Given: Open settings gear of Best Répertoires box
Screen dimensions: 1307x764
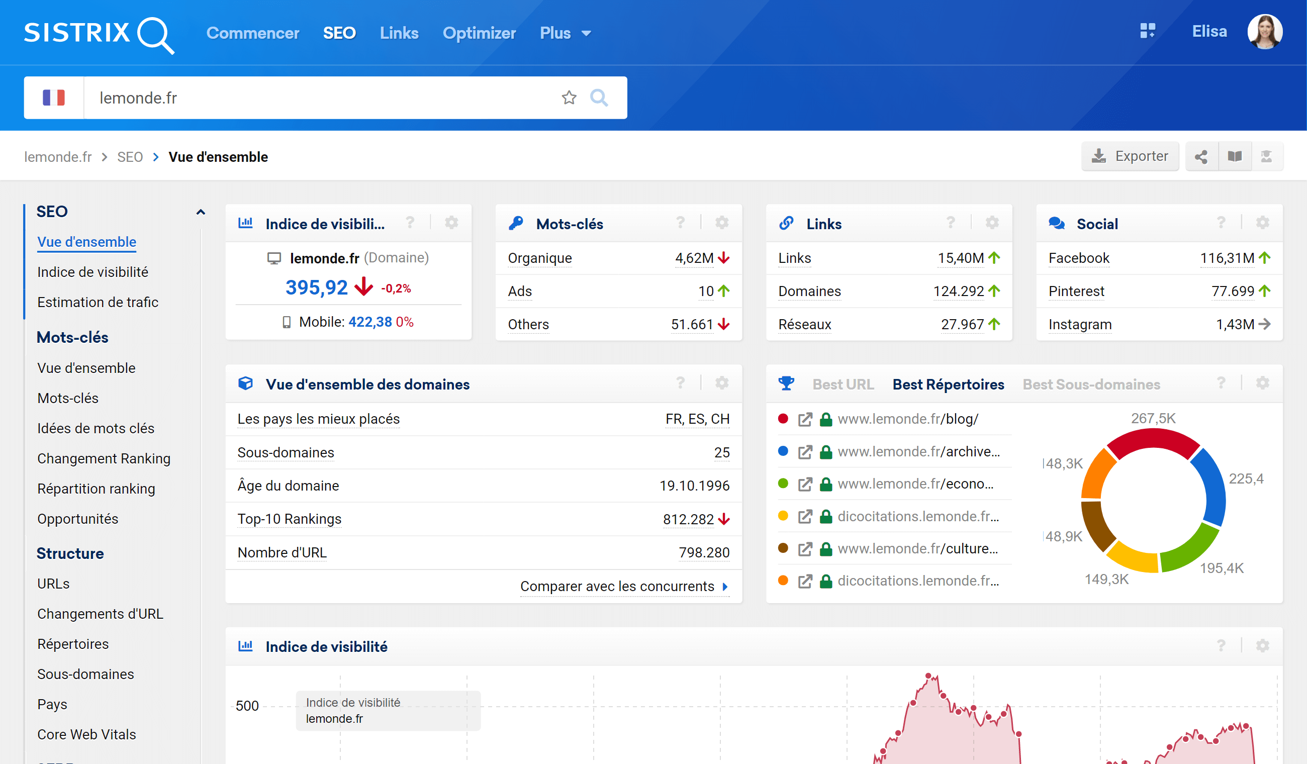Looking at the screenshot, I should pos(1262,384).
